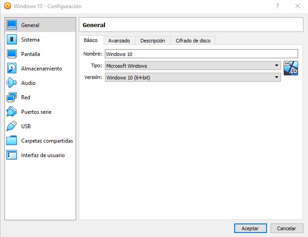
Task: Click the 'Microsoft Windows' type value
Action: point(127,66)
